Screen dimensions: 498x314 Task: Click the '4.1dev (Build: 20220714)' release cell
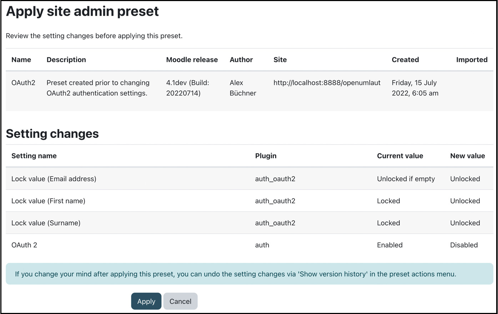point(188,88)
